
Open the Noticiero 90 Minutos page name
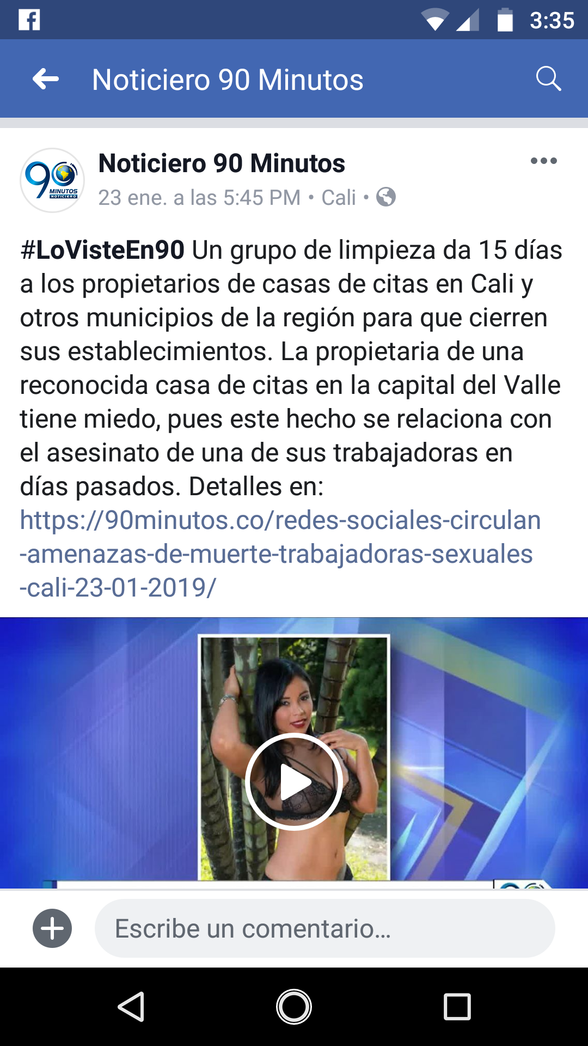pyautogui.click(x=222, y=163)
